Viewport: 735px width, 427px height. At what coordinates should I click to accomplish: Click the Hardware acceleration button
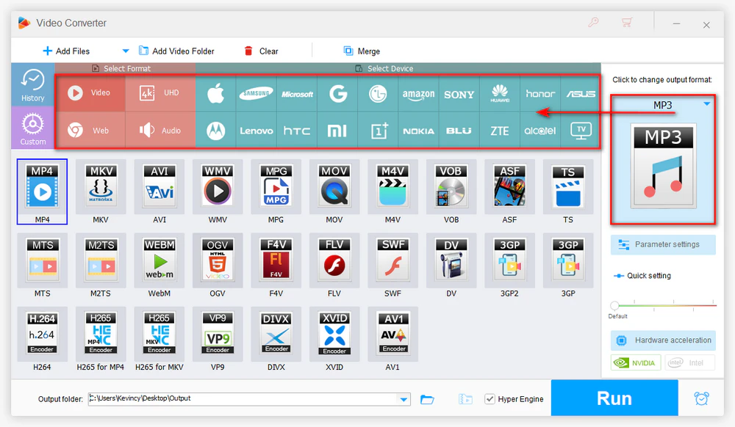[x=663, y=340]
